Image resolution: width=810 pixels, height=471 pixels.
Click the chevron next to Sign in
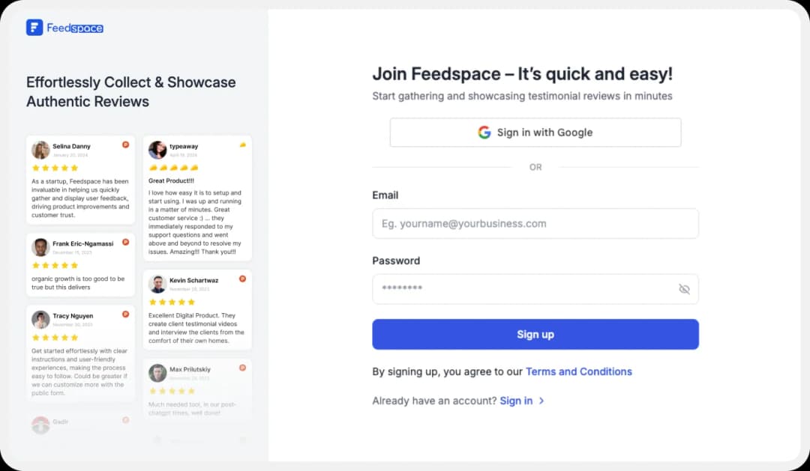point(541,401)
